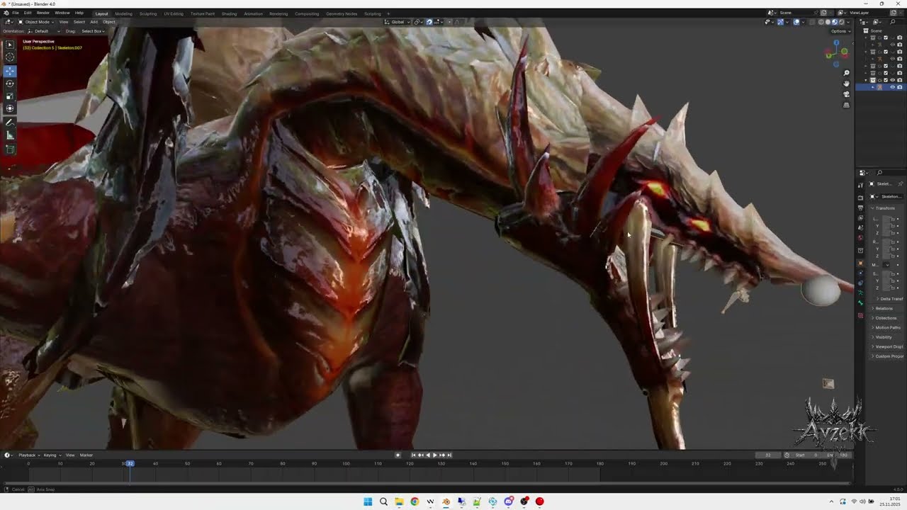
Task: Toggle show gizmo button
Action: pyautogui.click(x=780, y=22)
